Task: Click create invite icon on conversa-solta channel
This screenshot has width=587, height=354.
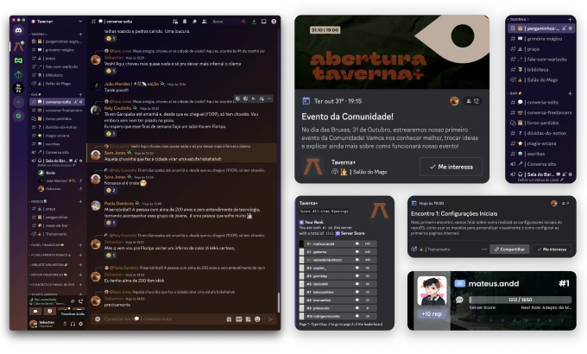Action: tap(76, 102)
